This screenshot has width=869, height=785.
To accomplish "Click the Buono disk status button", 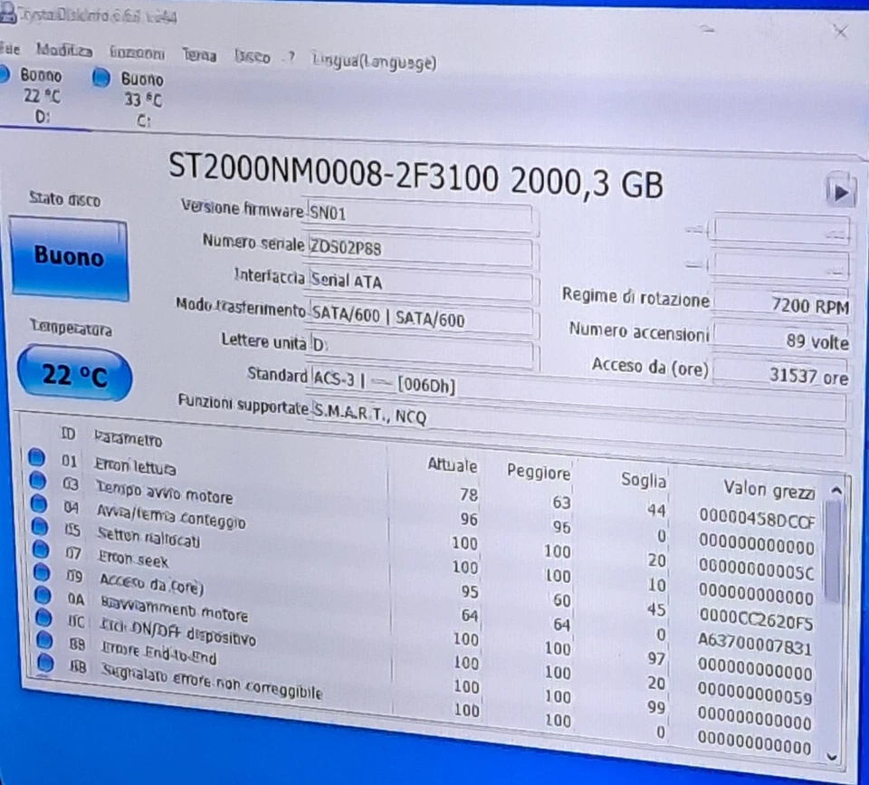I will [70, 258].
